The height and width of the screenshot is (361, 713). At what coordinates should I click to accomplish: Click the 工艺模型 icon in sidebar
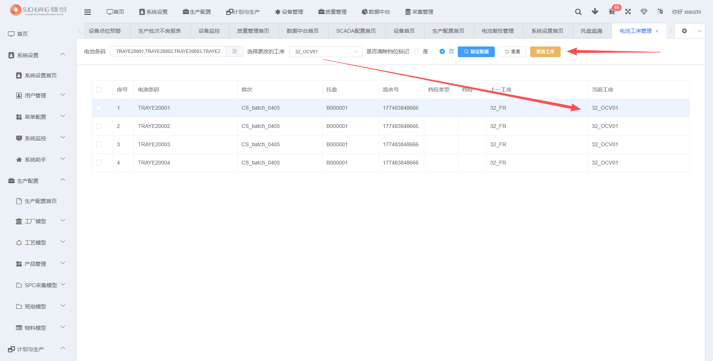(x=19, y=243)
